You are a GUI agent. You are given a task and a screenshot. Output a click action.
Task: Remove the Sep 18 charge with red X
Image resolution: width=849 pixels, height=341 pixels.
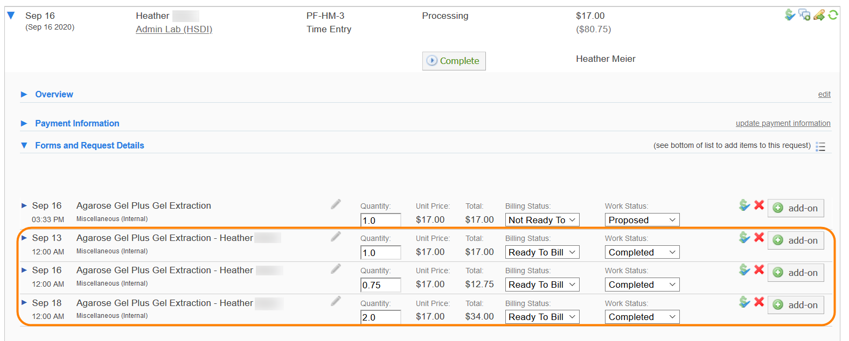click(x=759, y=302)
